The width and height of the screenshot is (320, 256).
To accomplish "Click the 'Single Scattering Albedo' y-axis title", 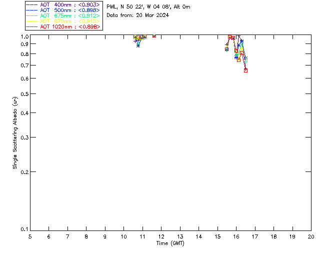I will [x=15, y=133].
